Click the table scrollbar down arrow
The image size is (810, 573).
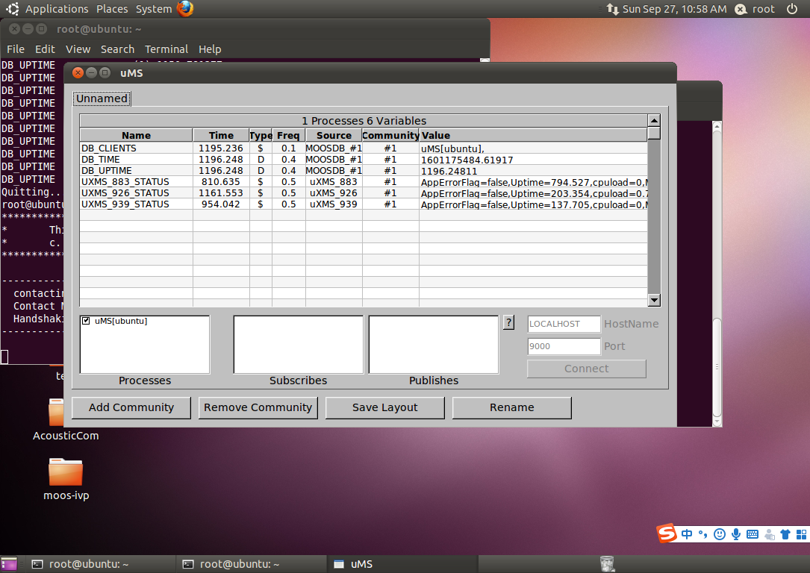pos(654,300)
